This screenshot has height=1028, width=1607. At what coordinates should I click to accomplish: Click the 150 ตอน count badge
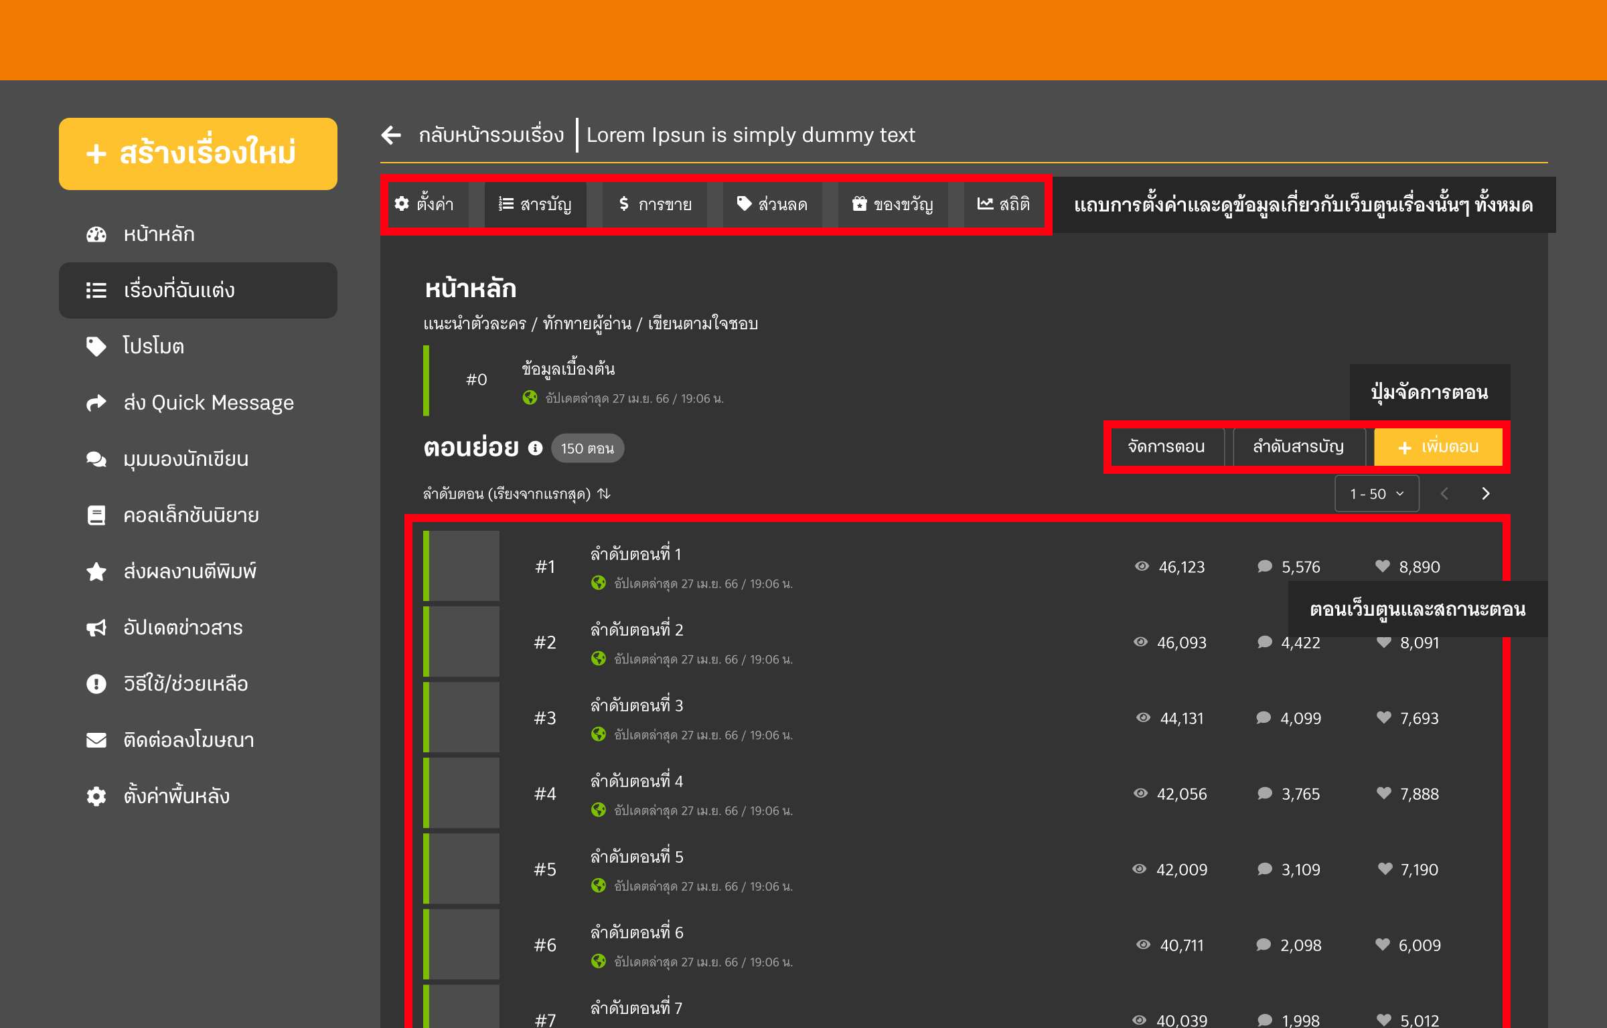point(587,448)
